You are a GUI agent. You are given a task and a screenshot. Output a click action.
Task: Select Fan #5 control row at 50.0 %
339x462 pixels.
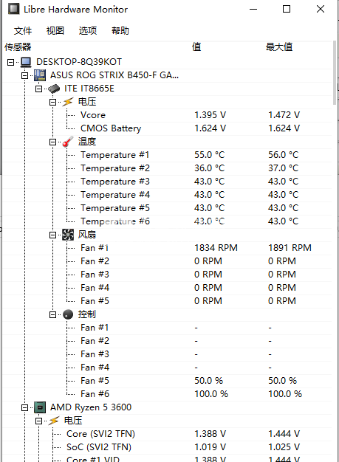click(168, 381)
